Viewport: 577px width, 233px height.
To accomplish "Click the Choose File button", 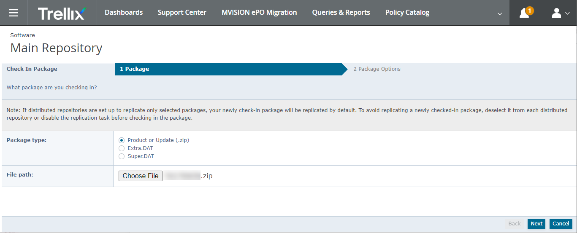I will click(141, 176).
